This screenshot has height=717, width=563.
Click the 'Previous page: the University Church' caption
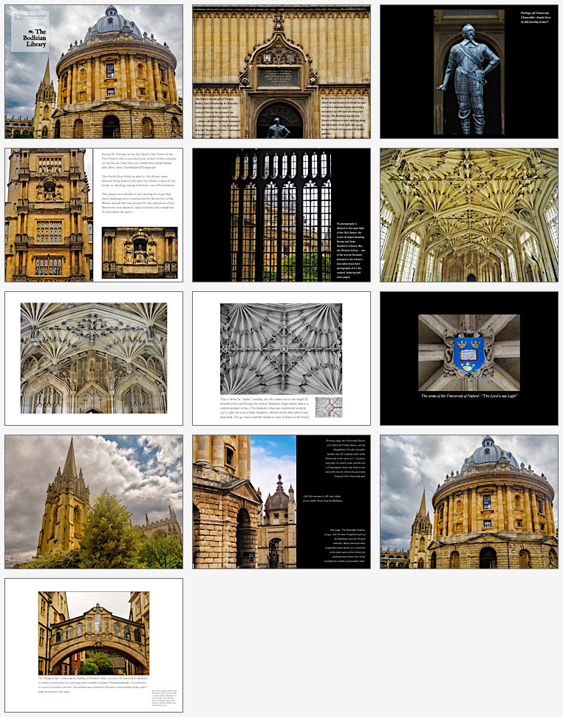[346, 458]
